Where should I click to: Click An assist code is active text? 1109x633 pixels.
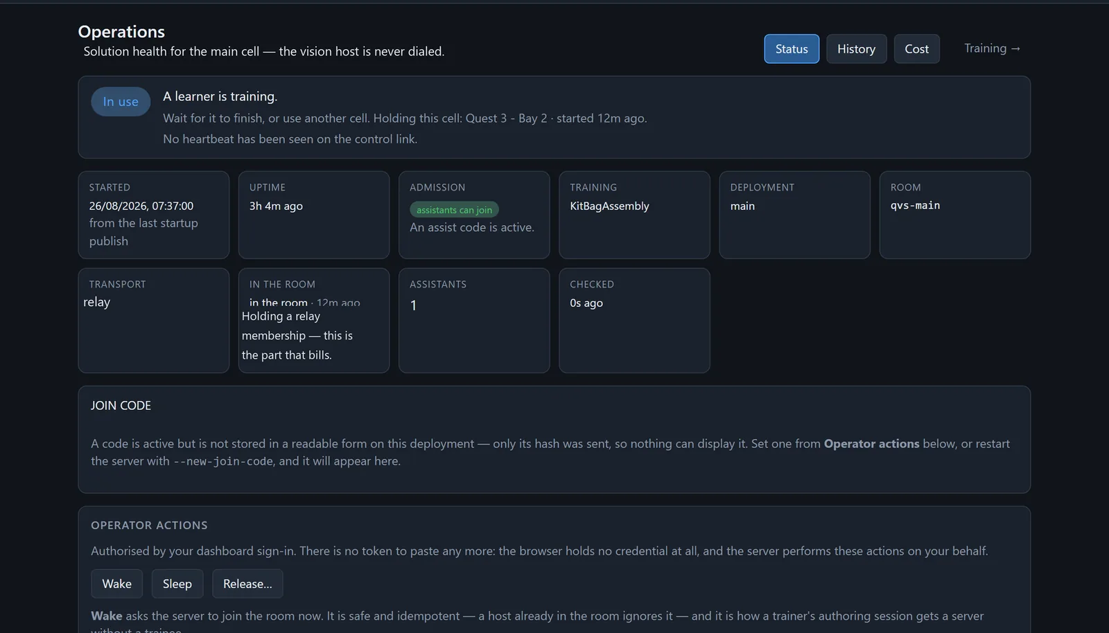click(472, 227)
